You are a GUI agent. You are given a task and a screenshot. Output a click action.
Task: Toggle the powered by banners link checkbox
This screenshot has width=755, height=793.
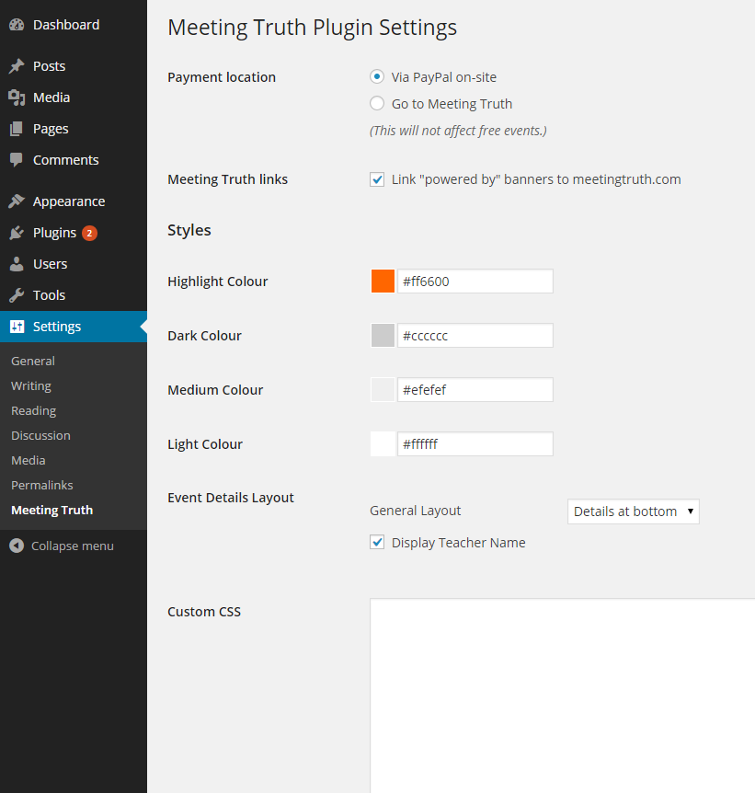click(x=377, y=179)
